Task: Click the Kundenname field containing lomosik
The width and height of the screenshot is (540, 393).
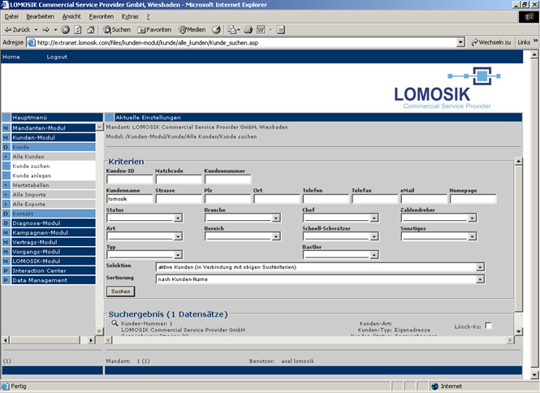Action: tap(129, 199)
